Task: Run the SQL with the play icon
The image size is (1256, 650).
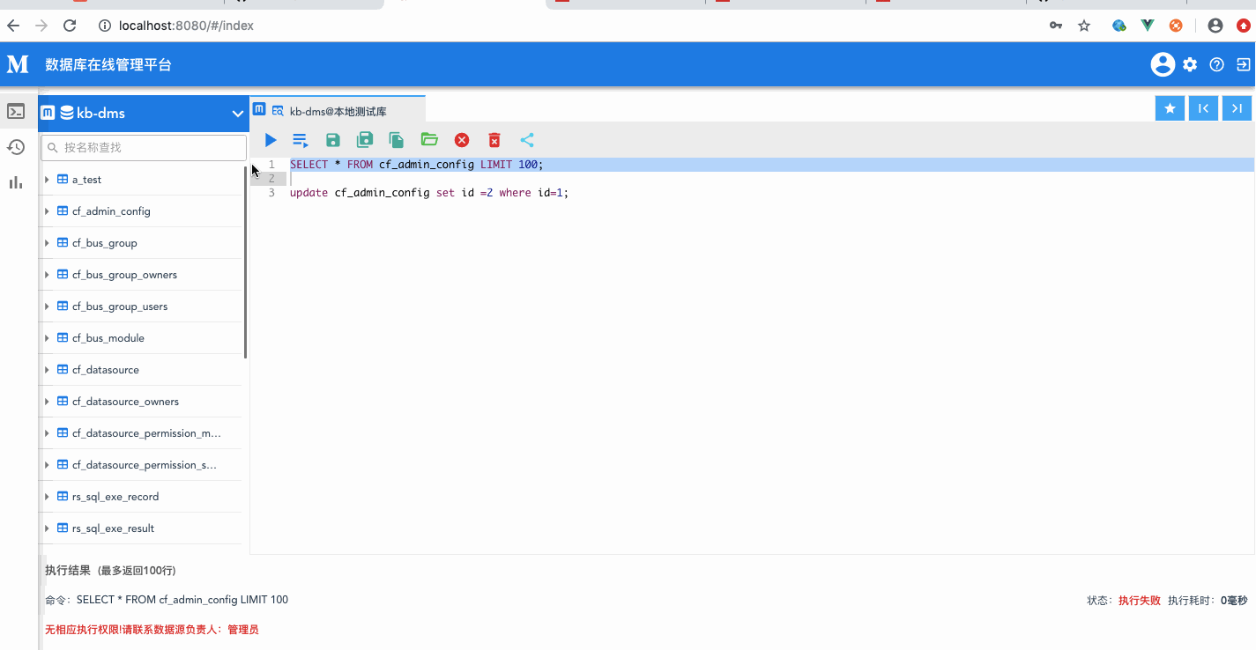Action: (x=271, y=140)
